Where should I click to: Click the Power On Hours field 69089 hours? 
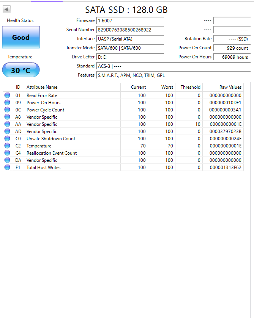[x=232, y=57]
